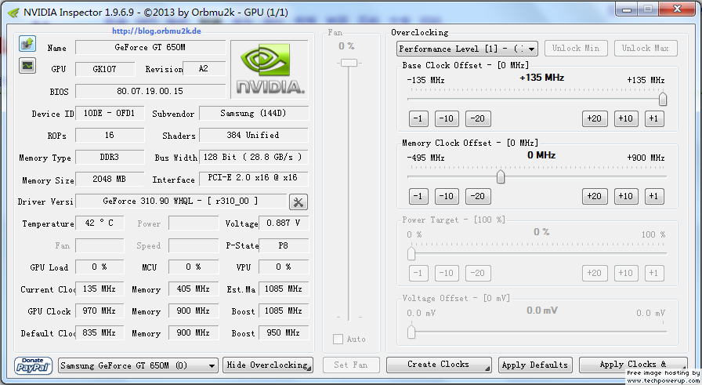The image size is (702, 385).
Task: Increase Base Clock Offset by 20
Action: pos(594,118)
